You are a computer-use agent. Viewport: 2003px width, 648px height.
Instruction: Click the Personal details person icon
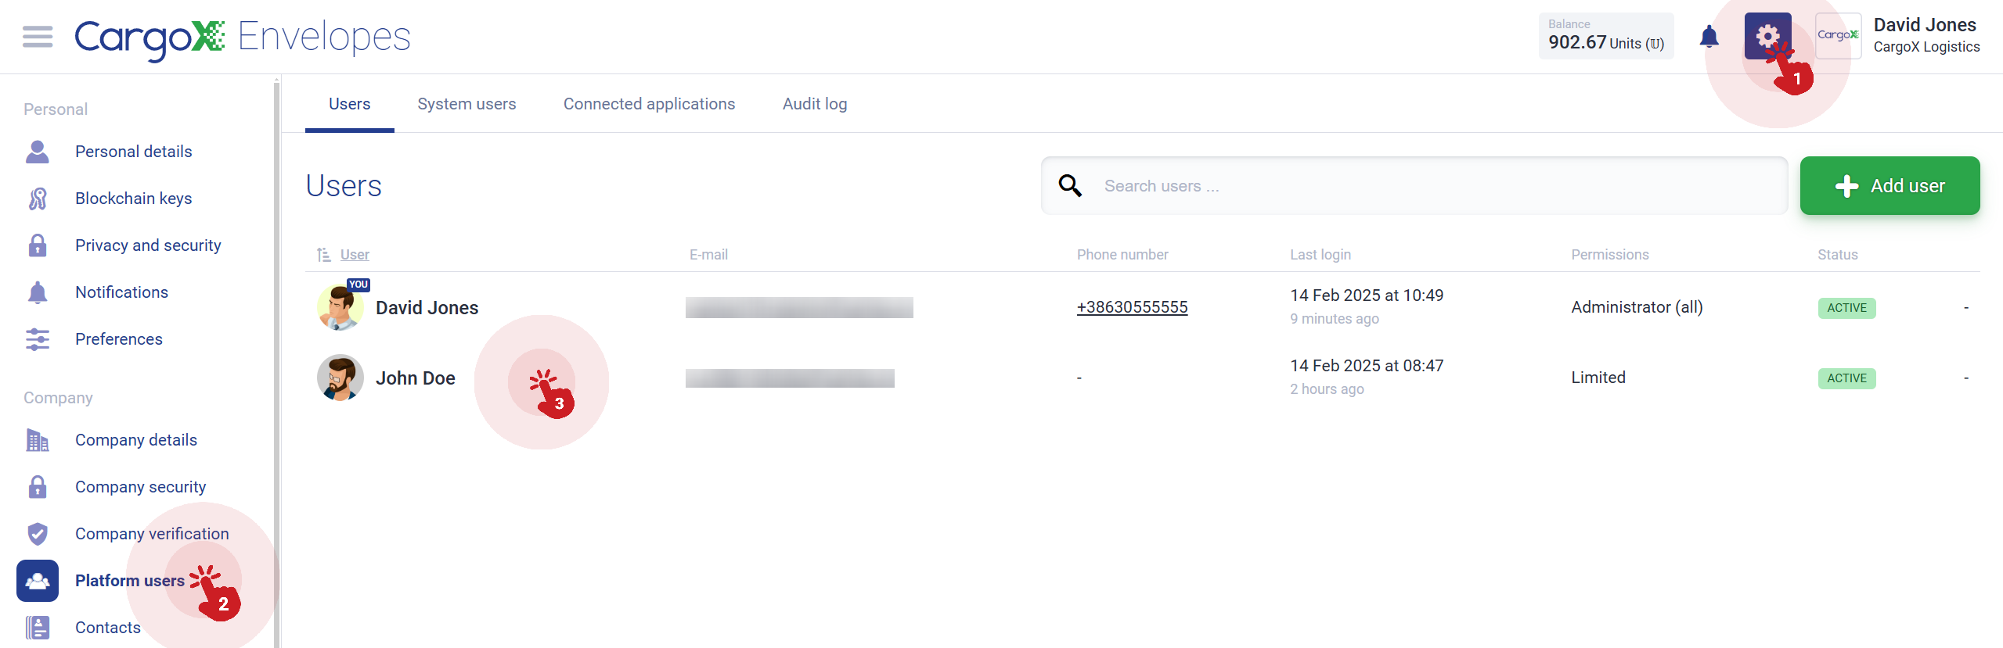click(38, 152)
